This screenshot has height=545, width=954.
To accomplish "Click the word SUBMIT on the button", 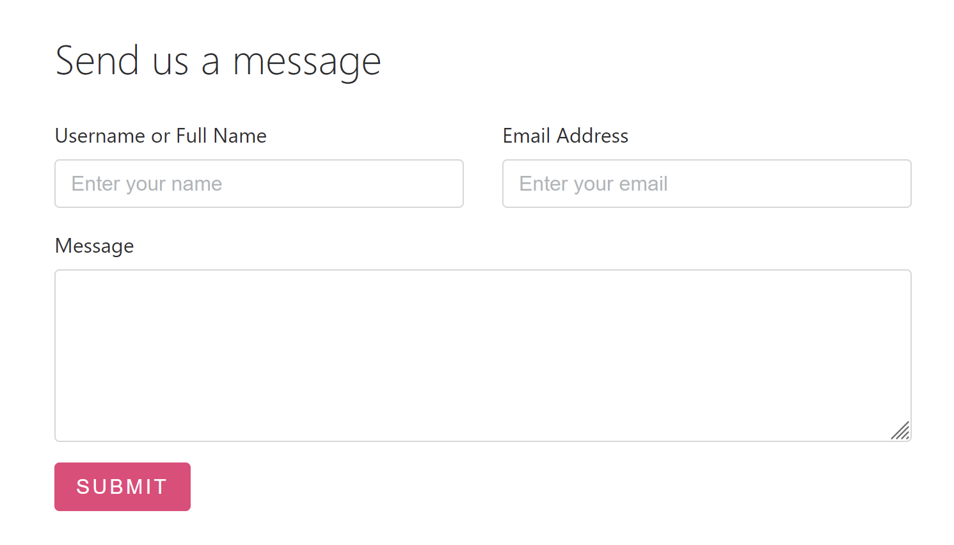I will (x=122, y=487).
